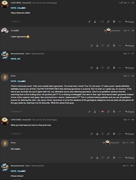Click the user icon on post #9
The height and width of the screenshot is (180, 136).
coord(97,134)
